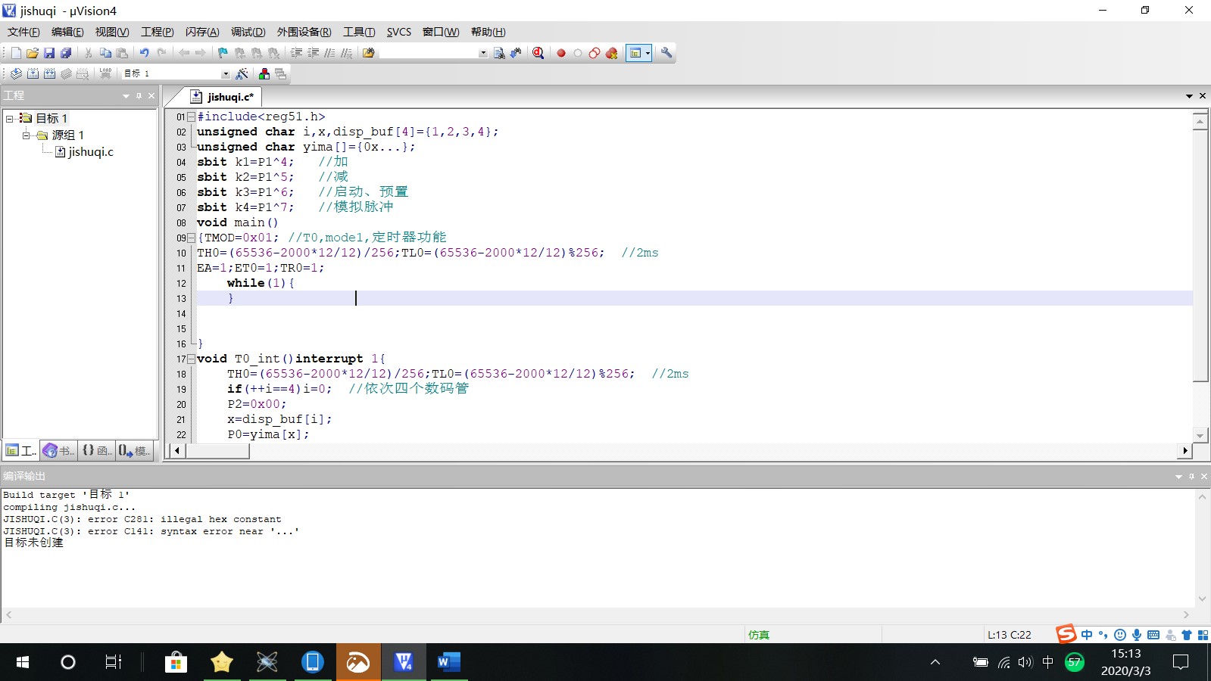Click the find text input field

click(429, 53)
